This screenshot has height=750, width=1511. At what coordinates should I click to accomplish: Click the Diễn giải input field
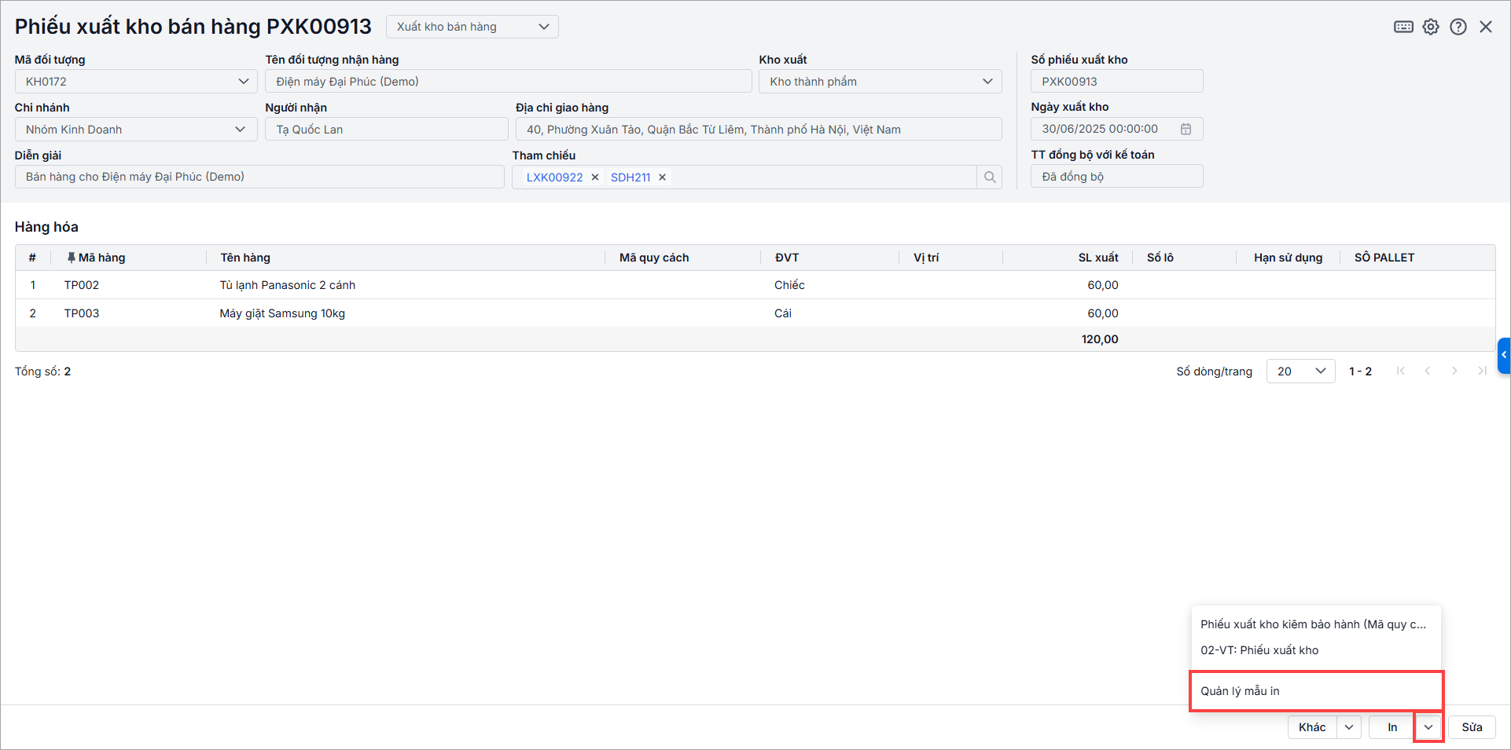(x=259, y=177)
